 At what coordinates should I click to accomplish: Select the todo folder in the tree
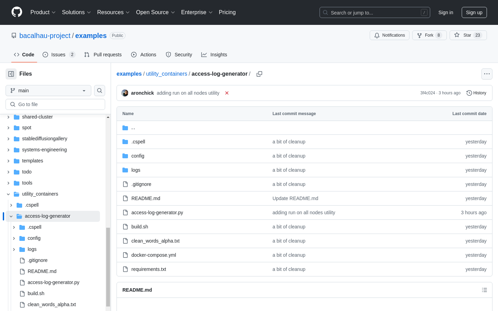click(x=27, y=172)
